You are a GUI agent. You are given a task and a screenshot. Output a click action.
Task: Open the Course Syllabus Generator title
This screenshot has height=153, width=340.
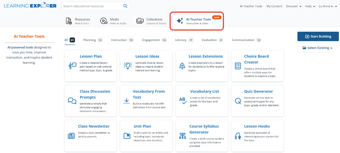pyautogui.click(x=204, y=129)
